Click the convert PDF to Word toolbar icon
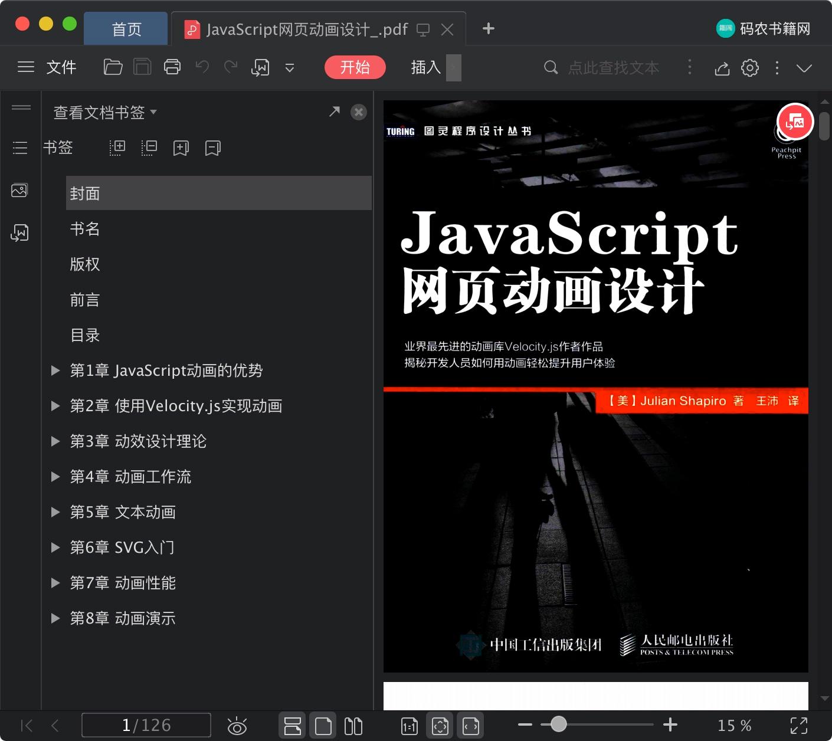This screenshot has height=741, width=832. [260, 68]
